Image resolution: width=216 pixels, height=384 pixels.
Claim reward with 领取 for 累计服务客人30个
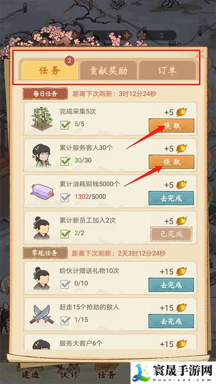171,162
